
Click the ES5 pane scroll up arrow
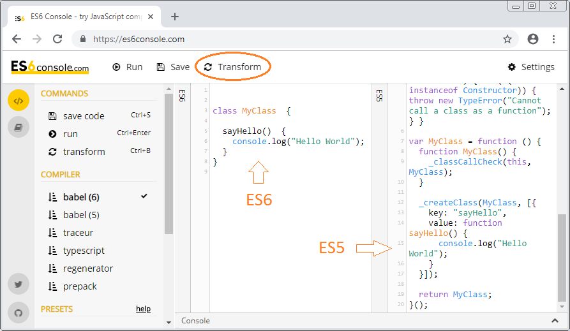[x=562, y=89]
